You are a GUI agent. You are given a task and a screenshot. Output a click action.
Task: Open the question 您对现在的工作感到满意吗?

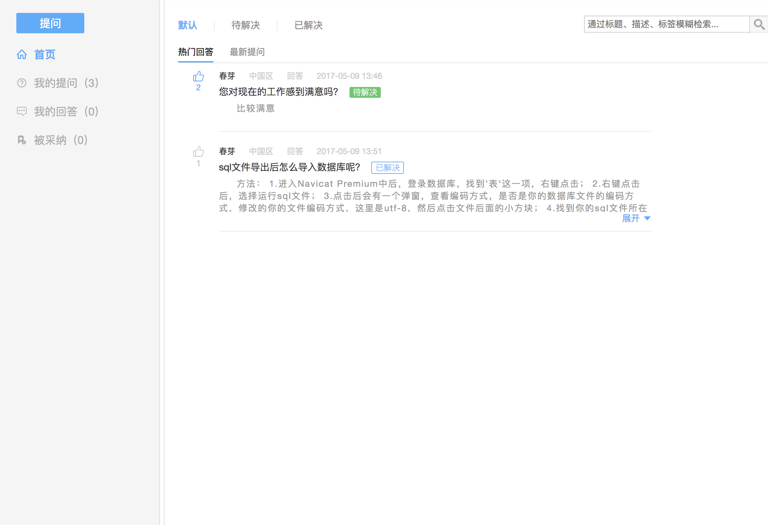[278, 92]
